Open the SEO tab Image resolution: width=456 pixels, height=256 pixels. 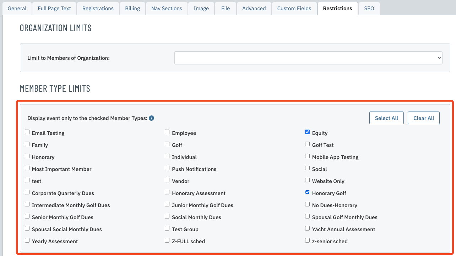[369, 8]
